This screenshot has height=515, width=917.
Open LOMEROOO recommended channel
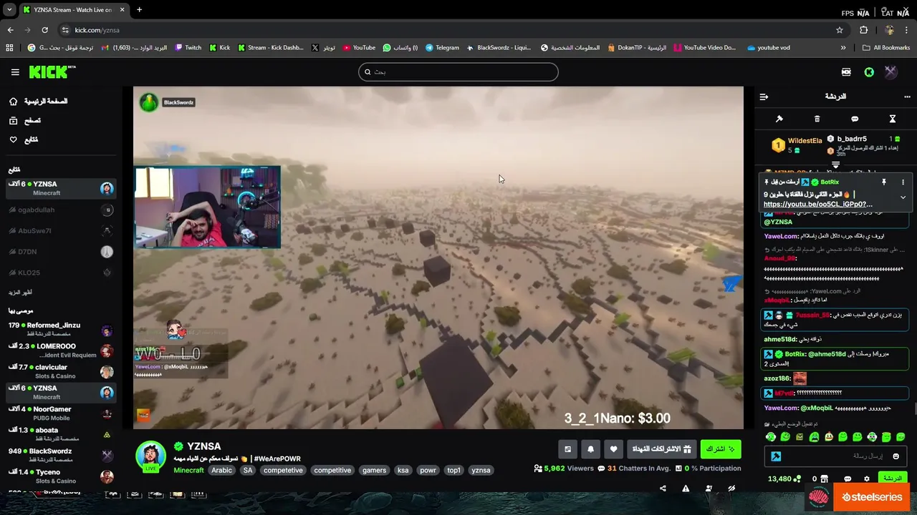61,350
